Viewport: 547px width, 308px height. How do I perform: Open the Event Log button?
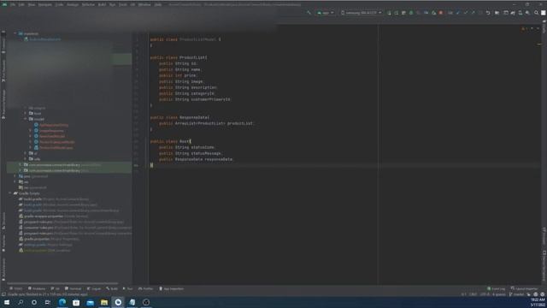(496, 289)
